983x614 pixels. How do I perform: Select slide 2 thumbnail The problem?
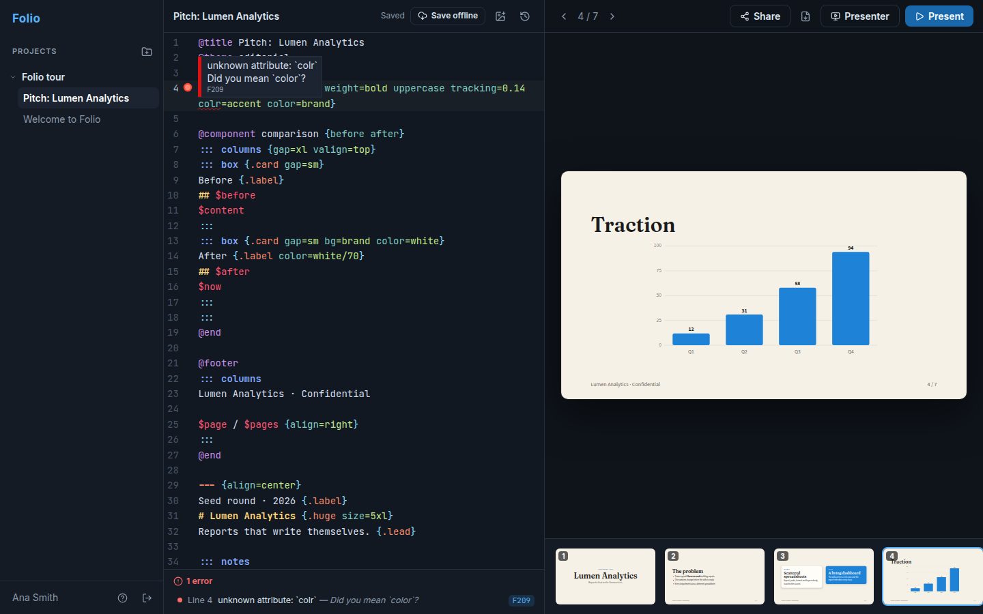[x=715, y=576]
